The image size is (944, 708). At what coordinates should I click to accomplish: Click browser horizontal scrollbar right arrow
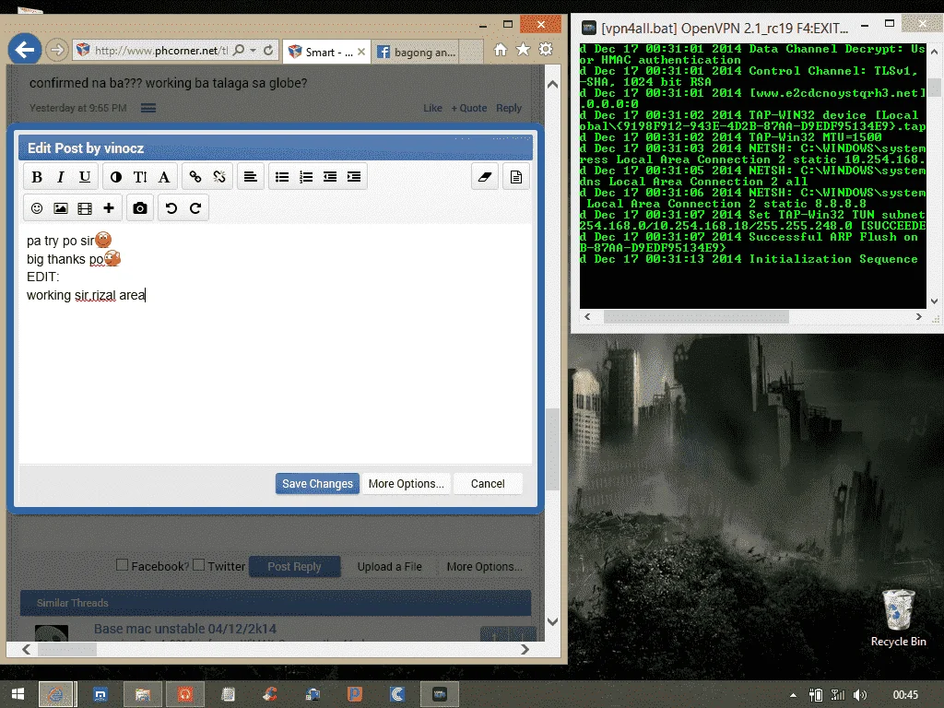coord(525,650)
